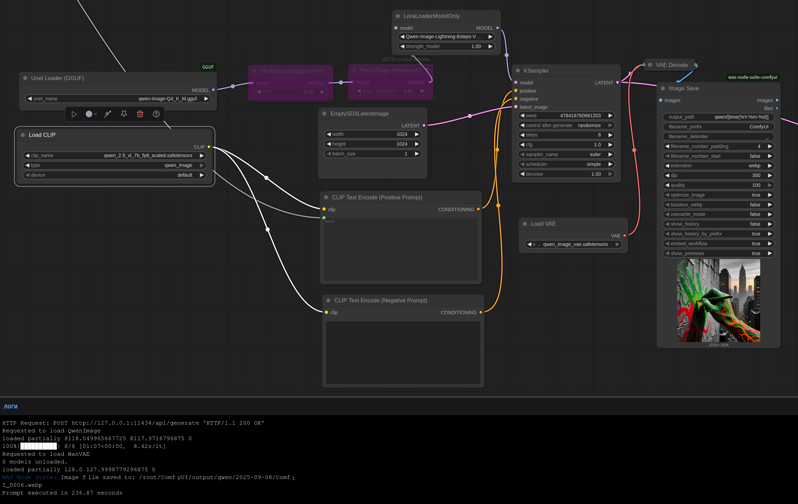
Task: Increase steps value with right arrow
Action: pos(610,135)
